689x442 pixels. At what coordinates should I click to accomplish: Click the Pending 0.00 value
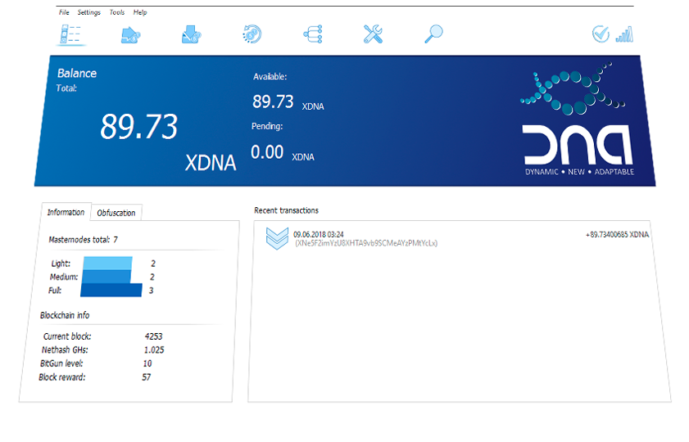267,152
